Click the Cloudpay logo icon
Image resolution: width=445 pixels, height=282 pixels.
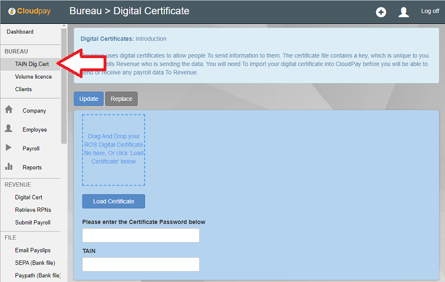pyautogui.click(x=11, y=11)
